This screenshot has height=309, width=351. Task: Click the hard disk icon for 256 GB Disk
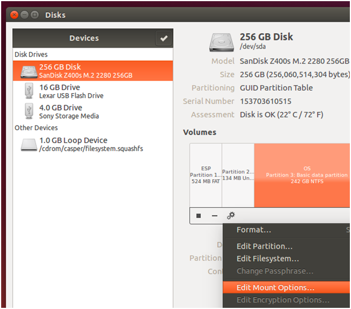(x=29, y=71)
